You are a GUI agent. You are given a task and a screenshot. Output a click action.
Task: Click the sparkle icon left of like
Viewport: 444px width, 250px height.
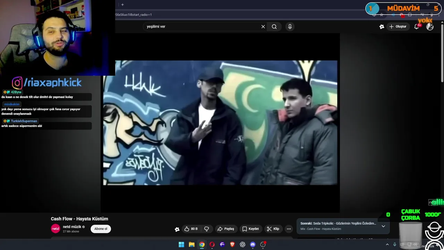(177, 229)
